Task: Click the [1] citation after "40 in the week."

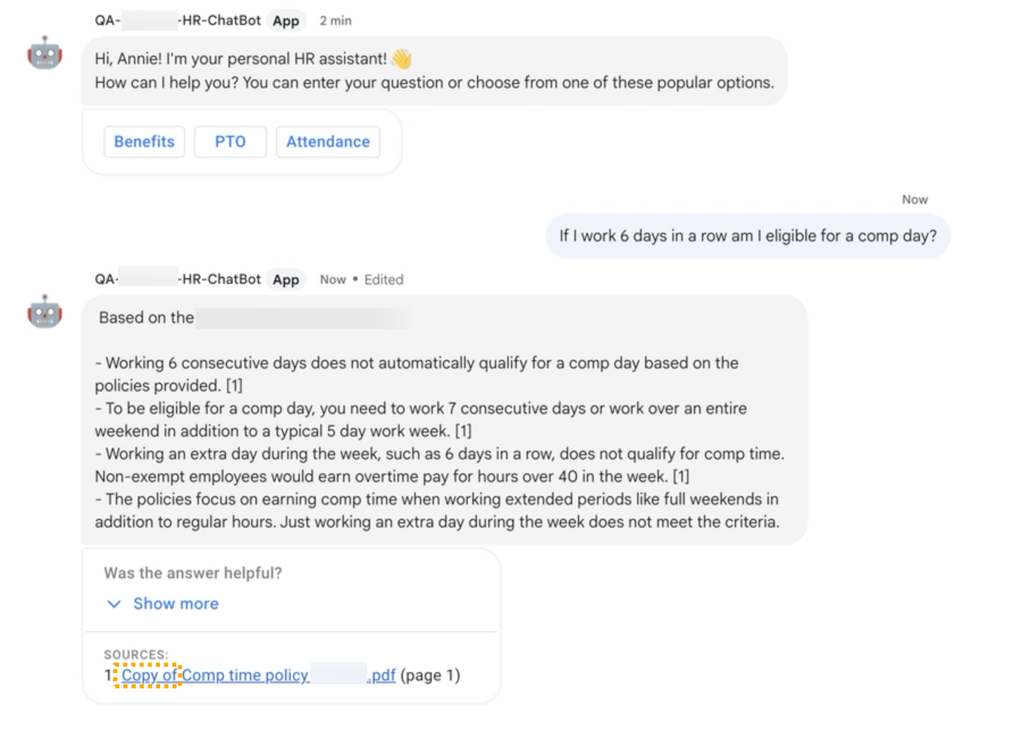Action: pos(681,477)
